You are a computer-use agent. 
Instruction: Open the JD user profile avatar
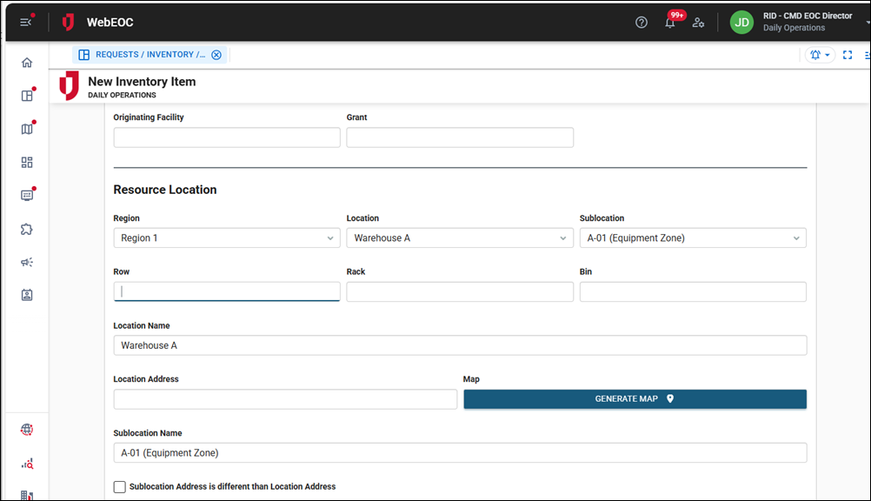point(741,23)
